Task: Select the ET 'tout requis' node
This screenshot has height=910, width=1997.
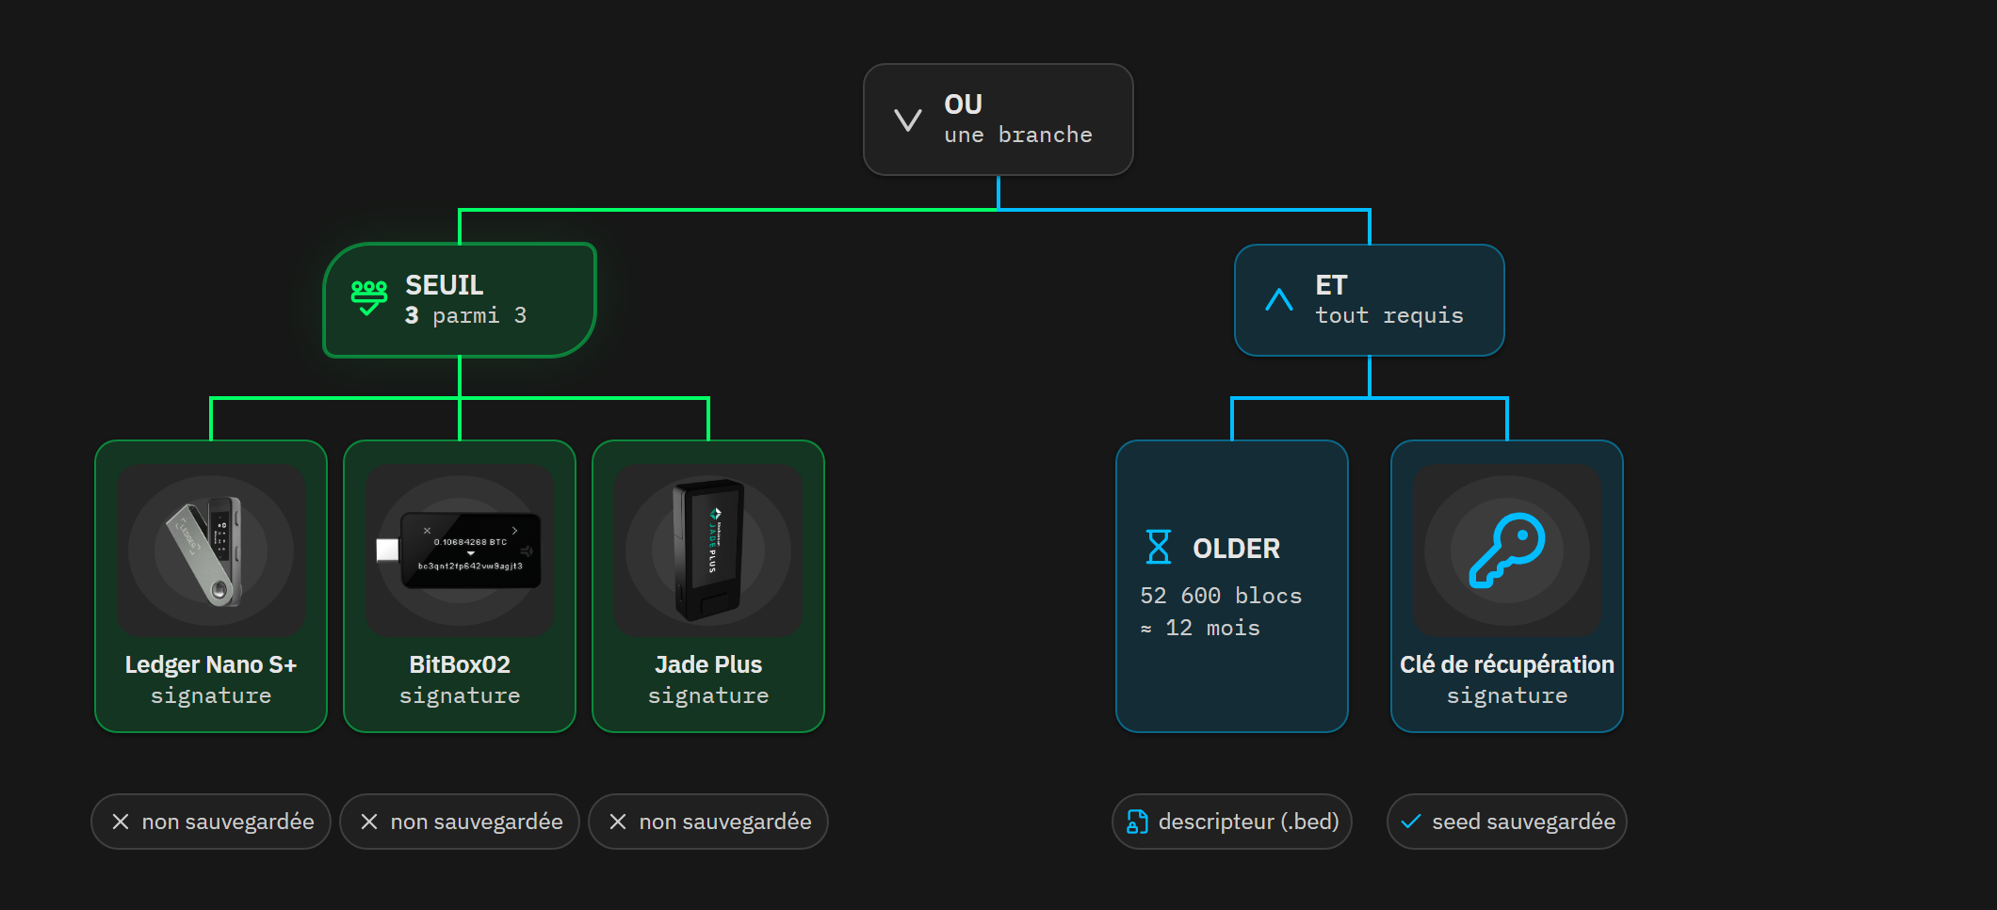Action: (x=1369, y=300)
